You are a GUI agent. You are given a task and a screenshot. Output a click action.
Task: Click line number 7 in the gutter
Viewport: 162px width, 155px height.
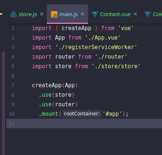(13, 85)
